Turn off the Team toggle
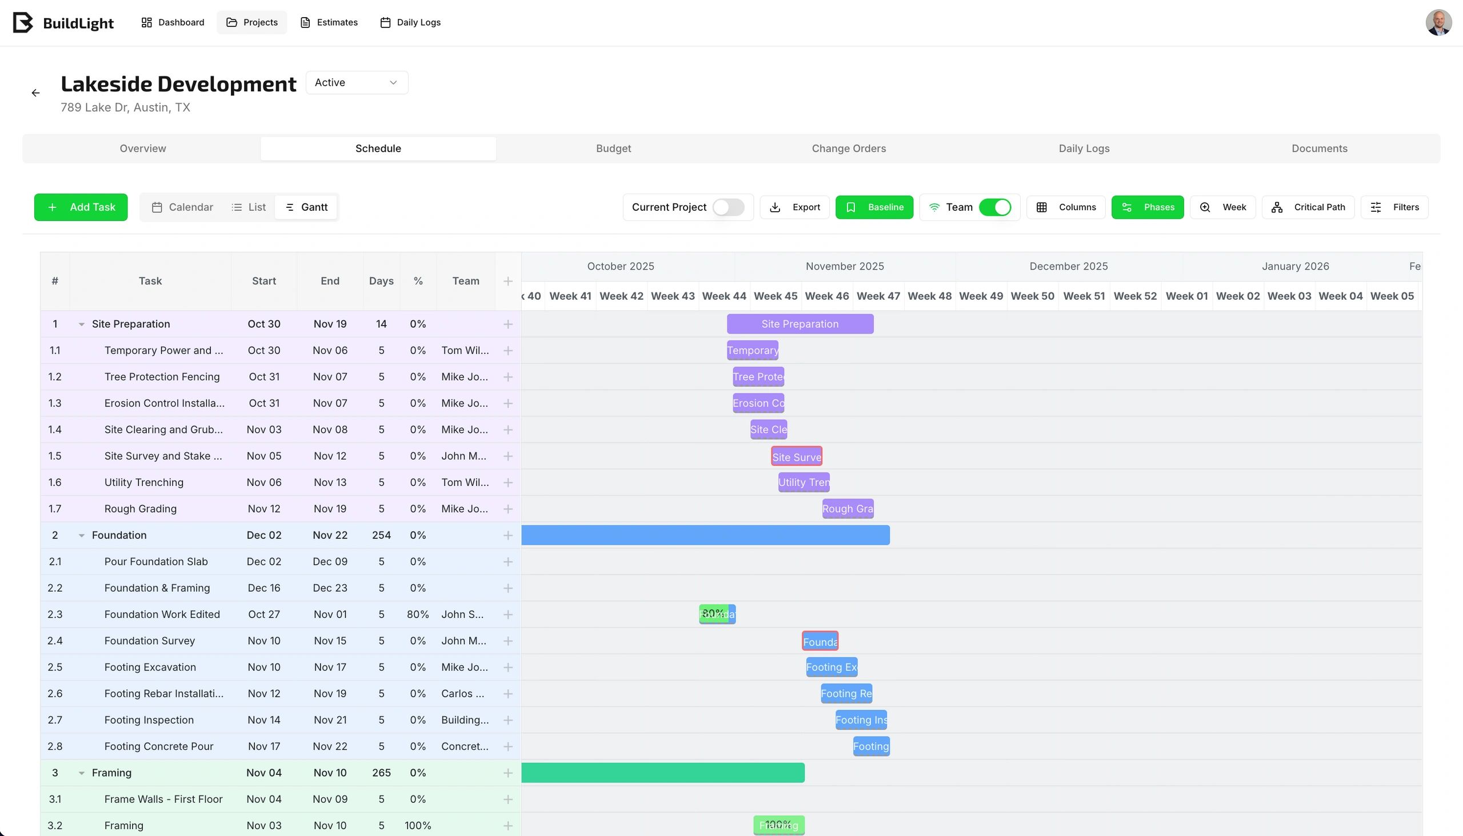The height and width of the screenshot is (836, 1463). click(x=995, y=207)
